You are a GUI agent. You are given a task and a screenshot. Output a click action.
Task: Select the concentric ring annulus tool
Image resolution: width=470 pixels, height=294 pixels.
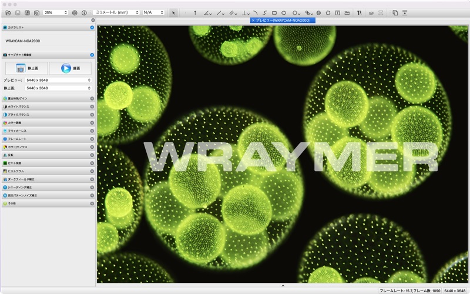tap(318, 12)
